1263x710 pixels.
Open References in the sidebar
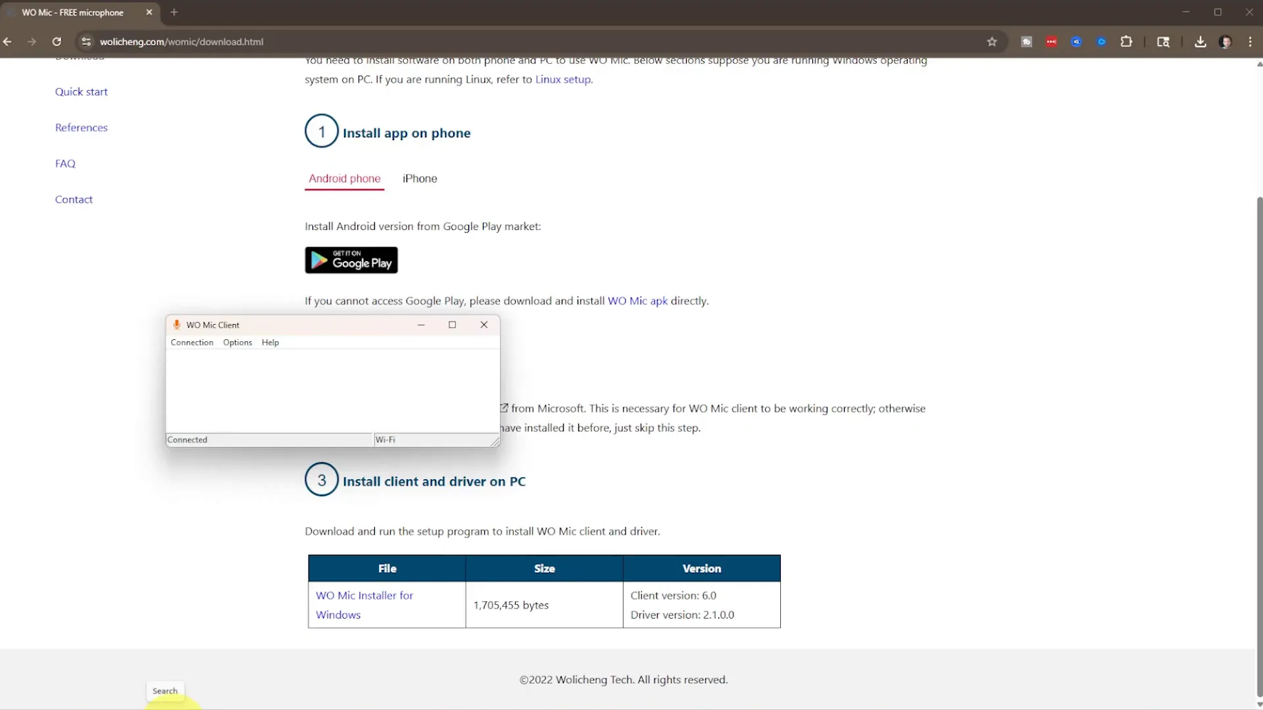point(82,128)
